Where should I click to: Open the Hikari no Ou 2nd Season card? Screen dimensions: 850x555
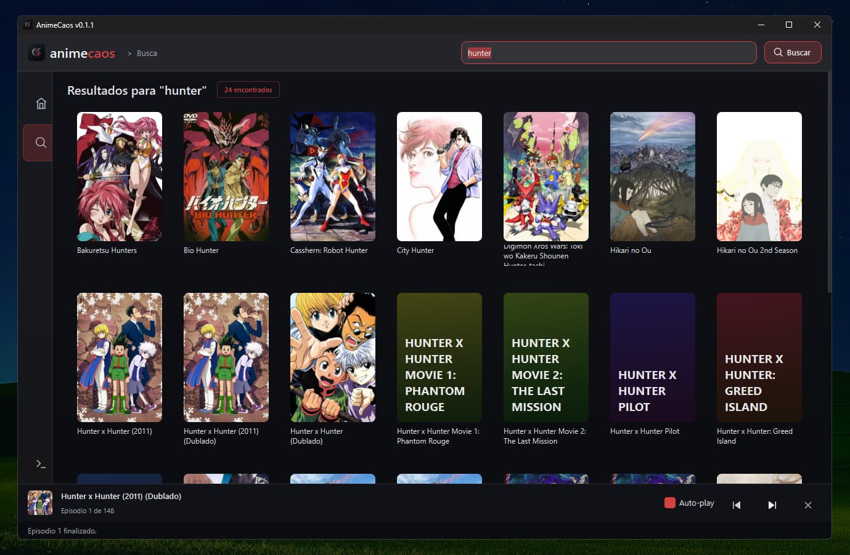[759, 176]
